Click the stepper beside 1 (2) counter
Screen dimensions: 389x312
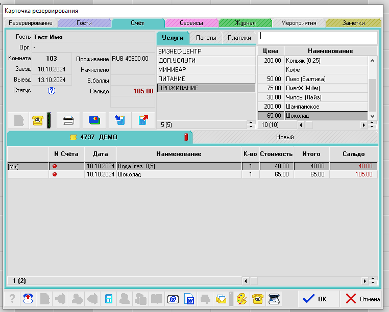[x=373, y=281]
